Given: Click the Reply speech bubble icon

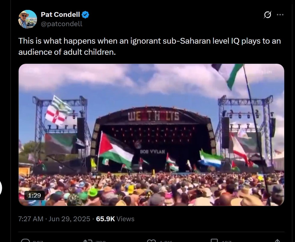Looking at the screenshot, I should click(26, 241).
